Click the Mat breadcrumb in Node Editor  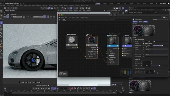[x=64, y=20]
